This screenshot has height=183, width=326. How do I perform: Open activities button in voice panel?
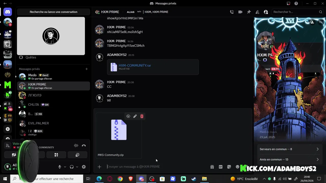click(x=56, y=155)
